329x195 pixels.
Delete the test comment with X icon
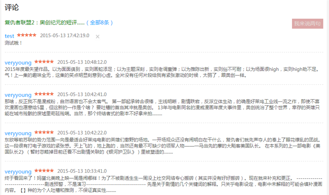tap(97, 37)
